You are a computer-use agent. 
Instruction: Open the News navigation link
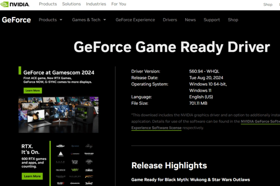(x=190, y=20)
